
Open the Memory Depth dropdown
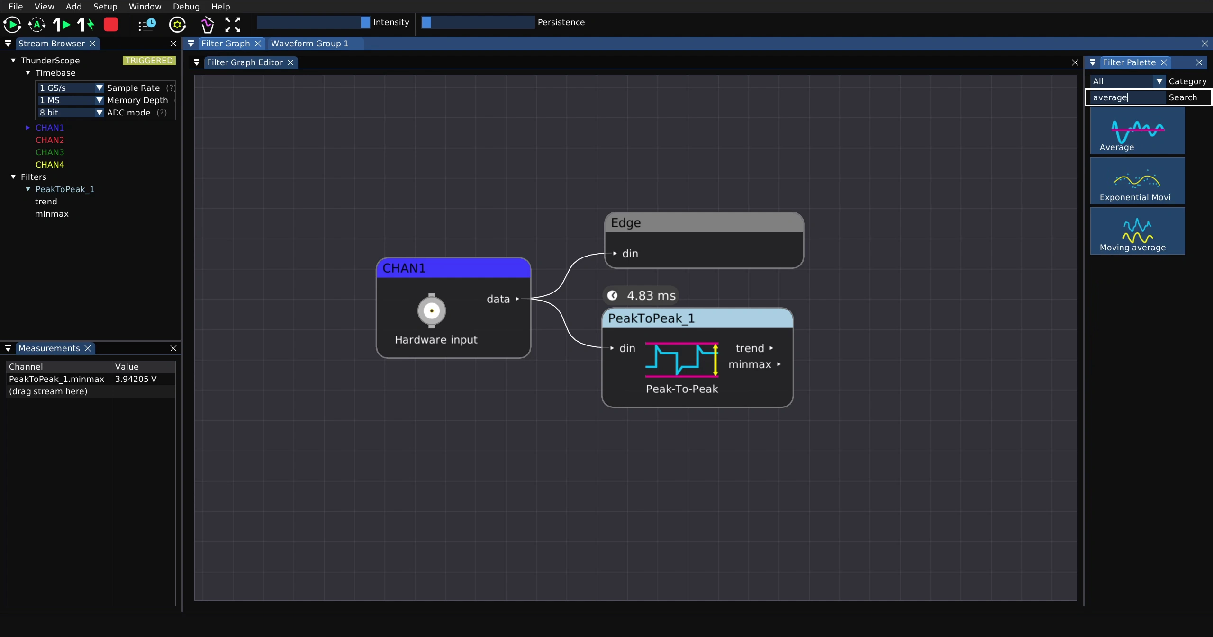[71, 100]
